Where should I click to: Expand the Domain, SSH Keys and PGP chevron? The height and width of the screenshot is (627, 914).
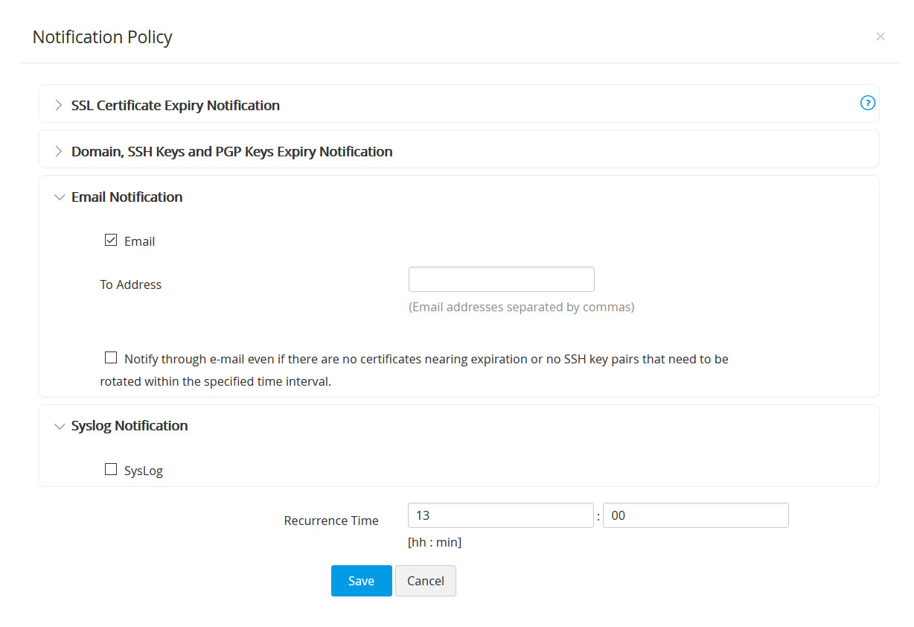pos(59,152)
